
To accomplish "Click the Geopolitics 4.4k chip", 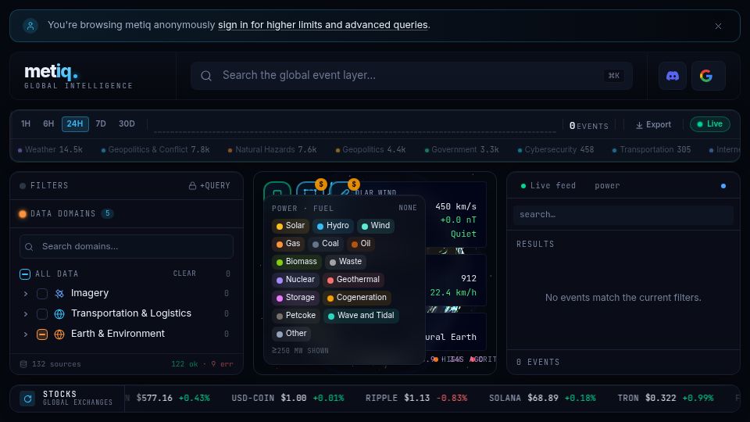I will (370, 150).
